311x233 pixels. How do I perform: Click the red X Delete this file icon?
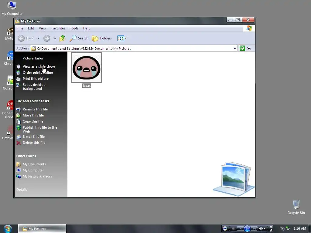coord(19,143)
